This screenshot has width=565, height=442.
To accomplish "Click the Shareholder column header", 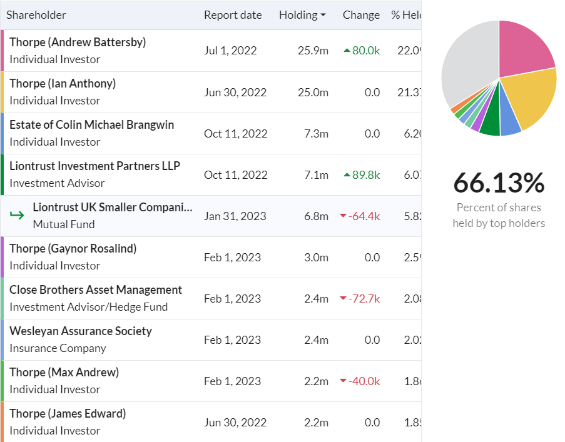I will pyautogui.click(x=36, y=15).
